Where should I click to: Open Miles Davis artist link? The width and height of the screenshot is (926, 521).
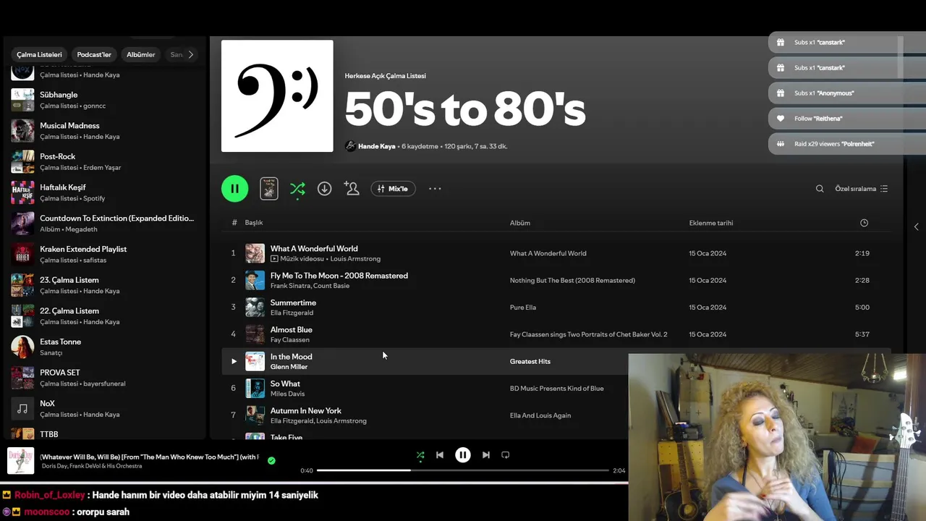tap(287, 394)
